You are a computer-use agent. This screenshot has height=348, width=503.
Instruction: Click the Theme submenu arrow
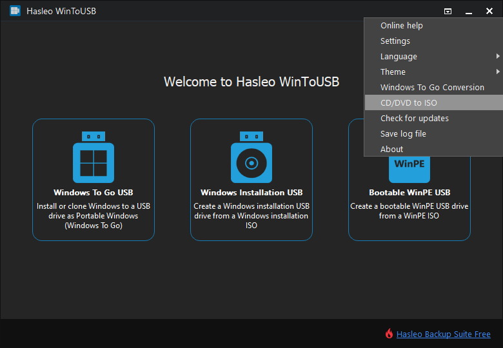coord(498,72)
